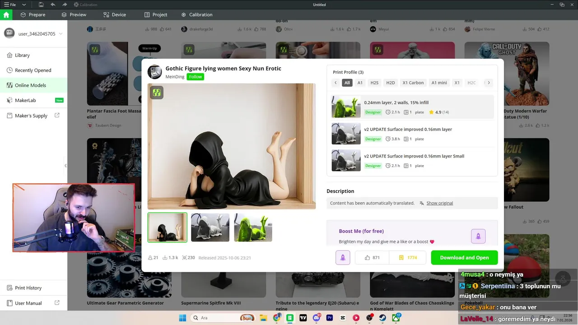Screen dimensions: 578x325
Task: Click Download and Open button
Action: point(464,258)
